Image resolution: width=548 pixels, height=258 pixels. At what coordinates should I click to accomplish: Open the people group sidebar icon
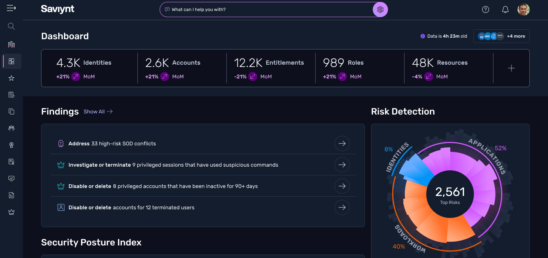click(x=11, y=128)
